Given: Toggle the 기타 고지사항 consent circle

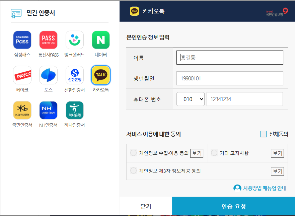Looking at the screenshot, I should (214, 153).
